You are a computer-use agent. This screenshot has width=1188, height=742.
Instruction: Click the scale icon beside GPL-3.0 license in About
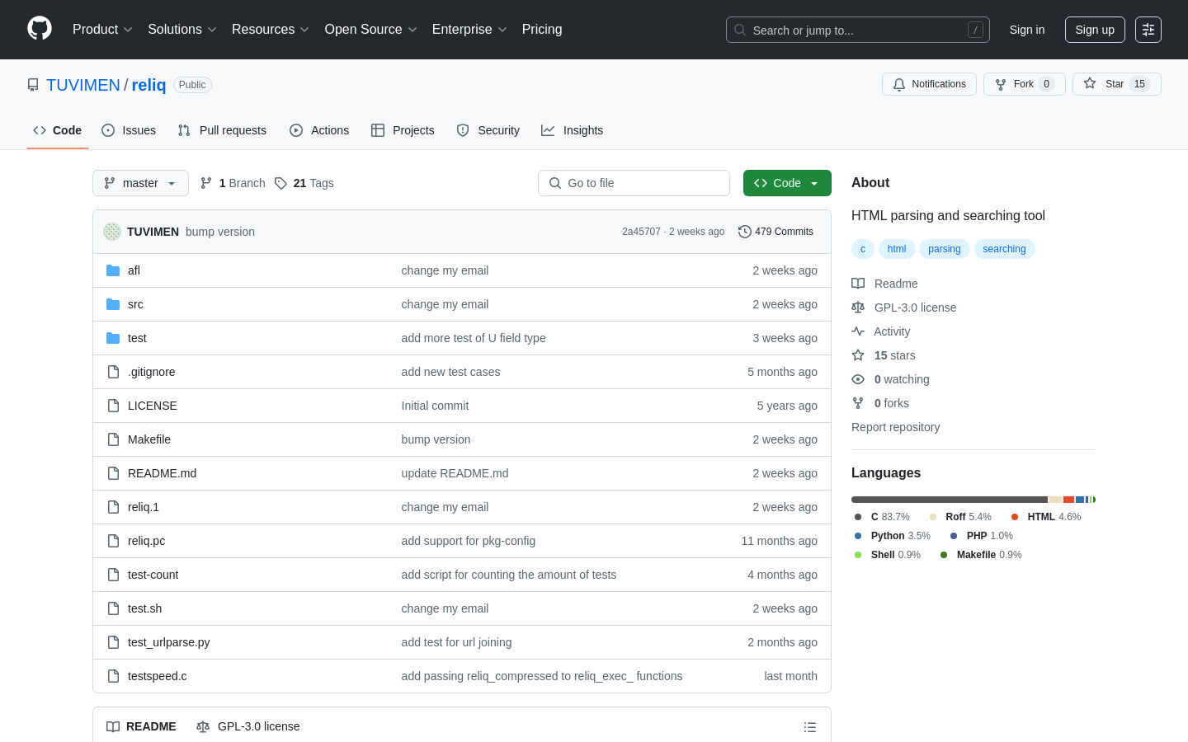click(858, 308)
